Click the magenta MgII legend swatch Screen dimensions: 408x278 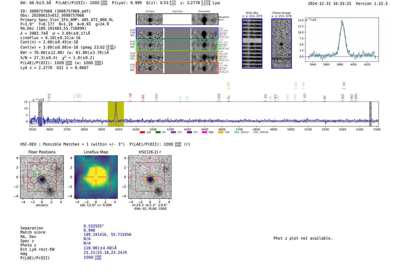(x=204, y=132)
